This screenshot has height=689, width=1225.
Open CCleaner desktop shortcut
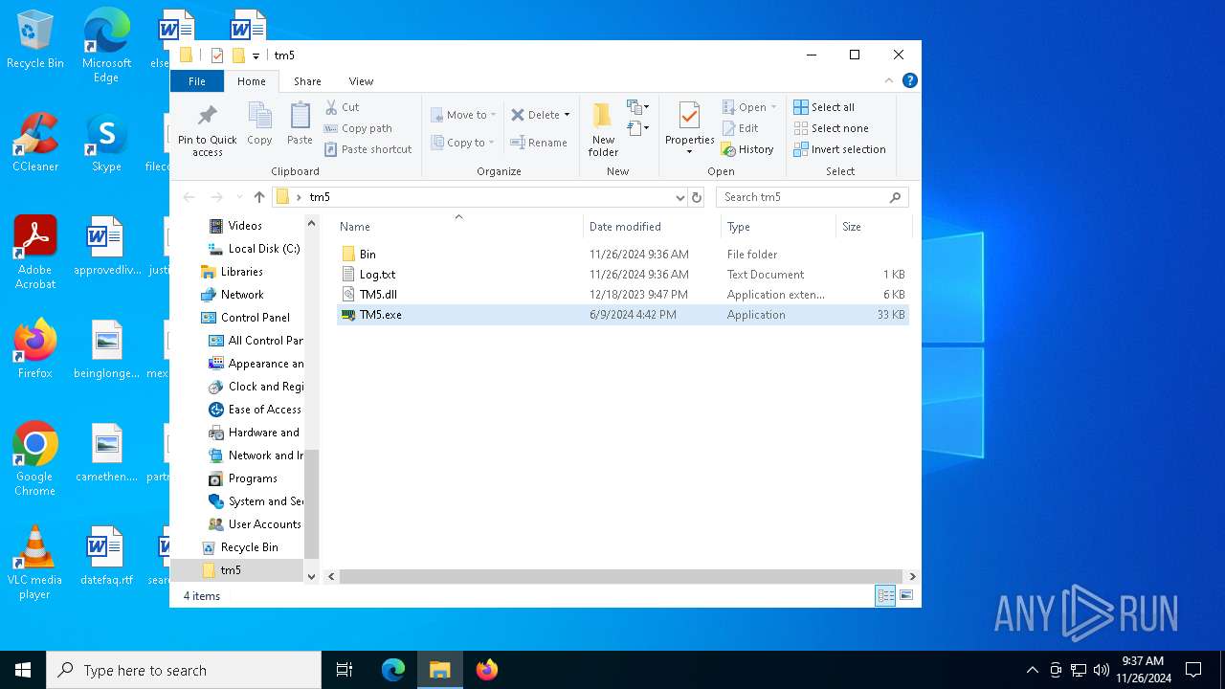click(x=35, y=143)
